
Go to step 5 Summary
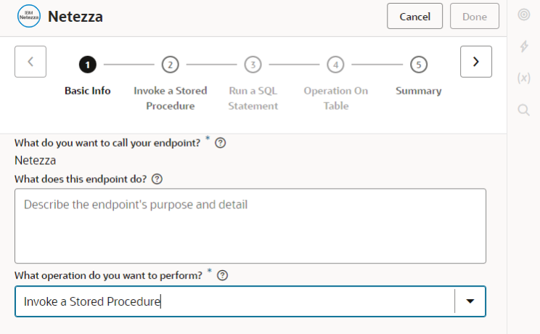[418, 65]
